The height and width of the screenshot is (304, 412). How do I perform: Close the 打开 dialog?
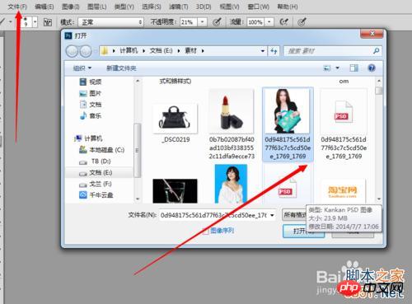click(372, 34)
